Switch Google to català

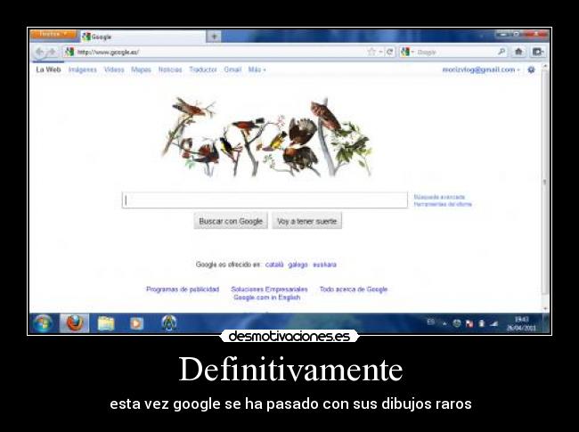click(x=274, y=265)
